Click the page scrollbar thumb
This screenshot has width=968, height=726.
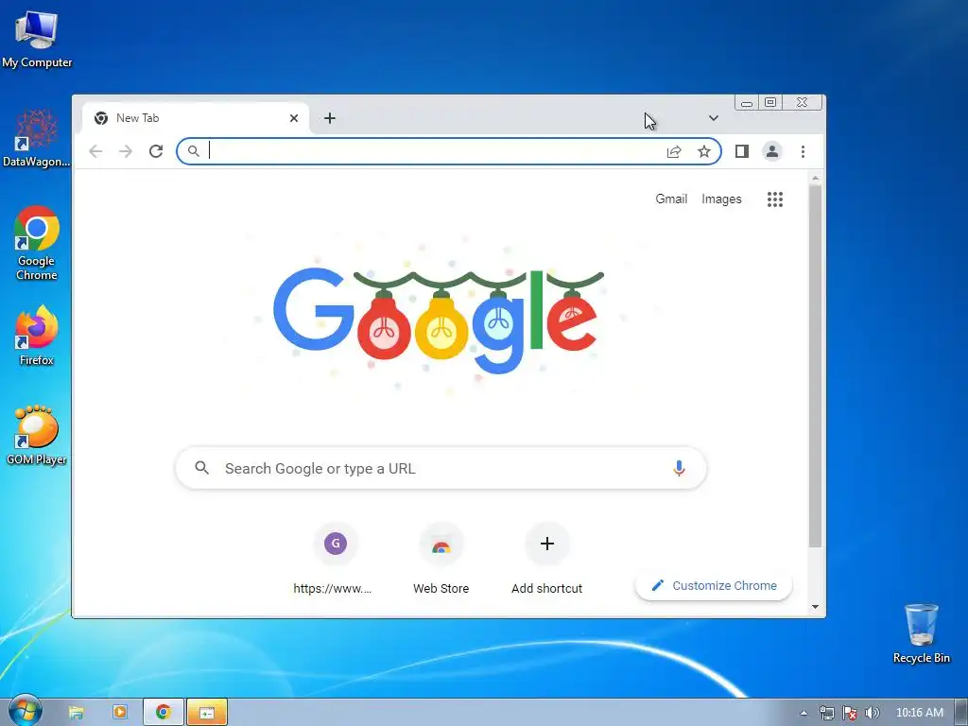click(815, 366)
